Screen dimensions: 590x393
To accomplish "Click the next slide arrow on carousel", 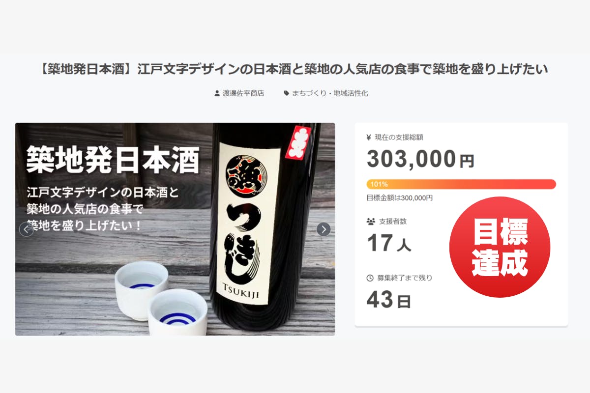I will click(324, 229).
